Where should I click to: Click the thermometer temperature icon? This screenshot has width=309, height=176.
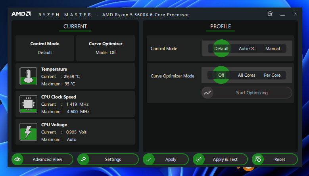29,76
